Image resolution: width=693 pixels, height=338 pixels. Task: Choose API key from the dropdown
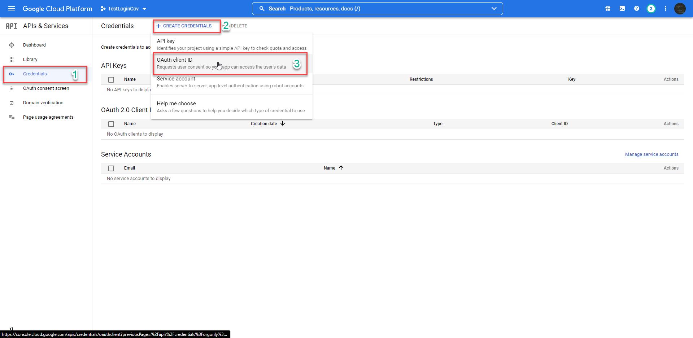232,44
